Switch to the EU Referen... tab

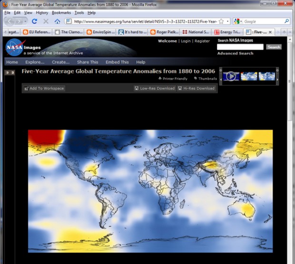tap(37, 32)
